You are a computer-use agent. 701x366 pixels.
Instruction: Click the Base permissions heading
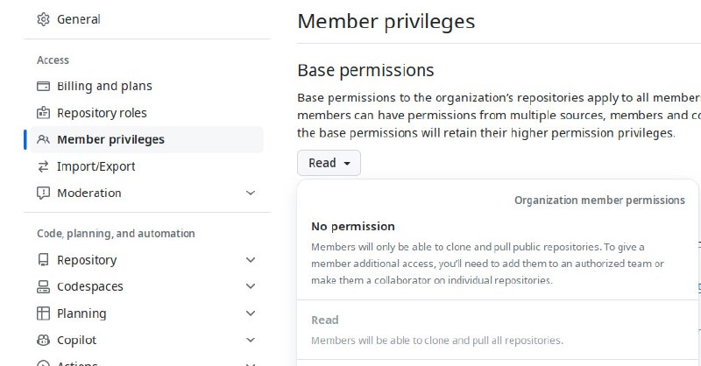(x=365, y=70)
